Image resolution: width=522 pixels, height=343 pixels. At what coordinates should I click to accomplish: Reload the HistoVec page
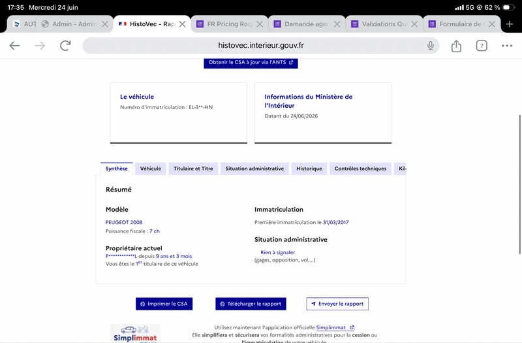pyautogui.click(x=65, y=46)
